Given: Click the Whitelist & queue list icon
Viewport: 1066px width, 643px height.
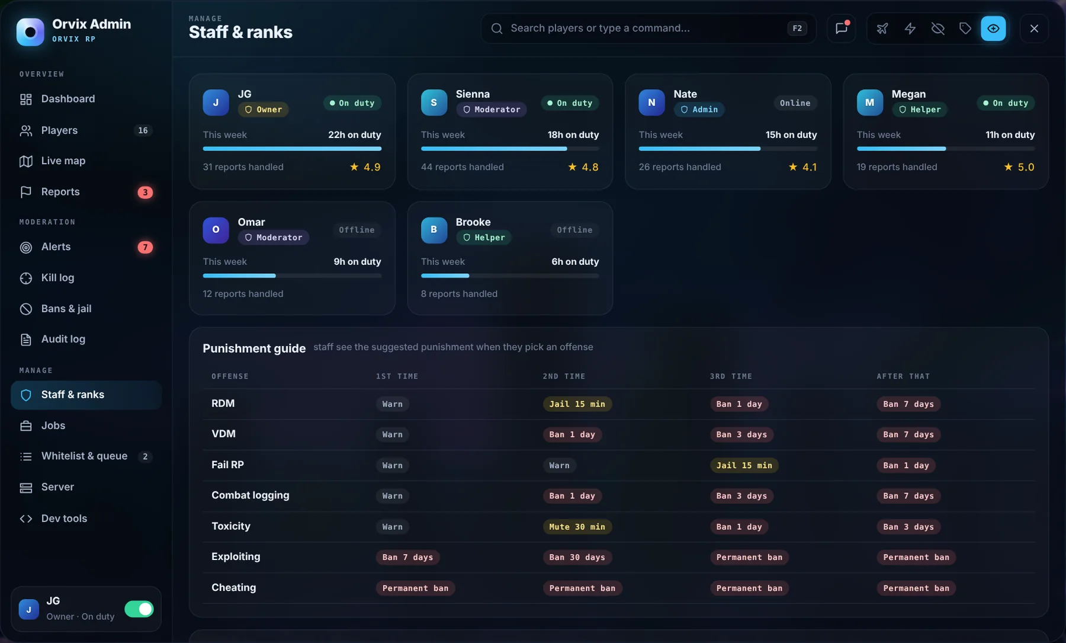Looking at the screenshot, I should click(26, 456).
